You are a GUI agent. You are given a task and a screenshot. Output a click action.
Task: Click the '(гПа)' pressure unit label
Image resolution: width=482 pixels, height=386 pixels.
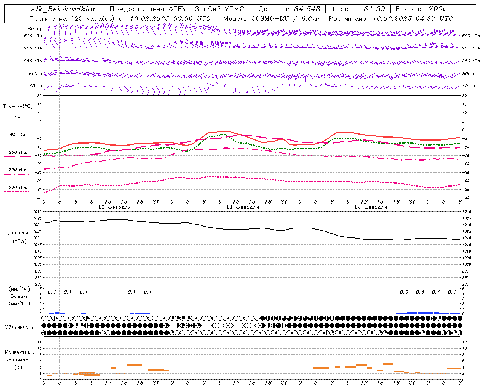point(20,242)
